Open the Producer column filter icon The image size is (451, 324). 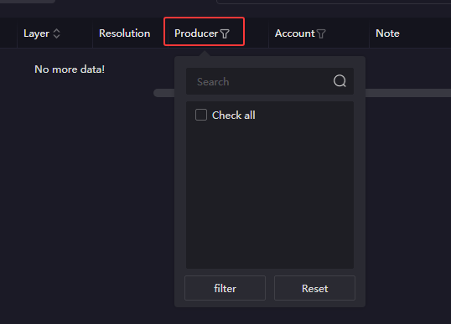click(x=225, y=33)
